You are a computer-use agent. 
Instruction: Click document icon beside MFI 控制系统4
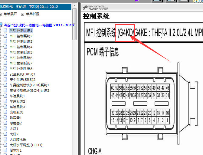click(5, 47)
